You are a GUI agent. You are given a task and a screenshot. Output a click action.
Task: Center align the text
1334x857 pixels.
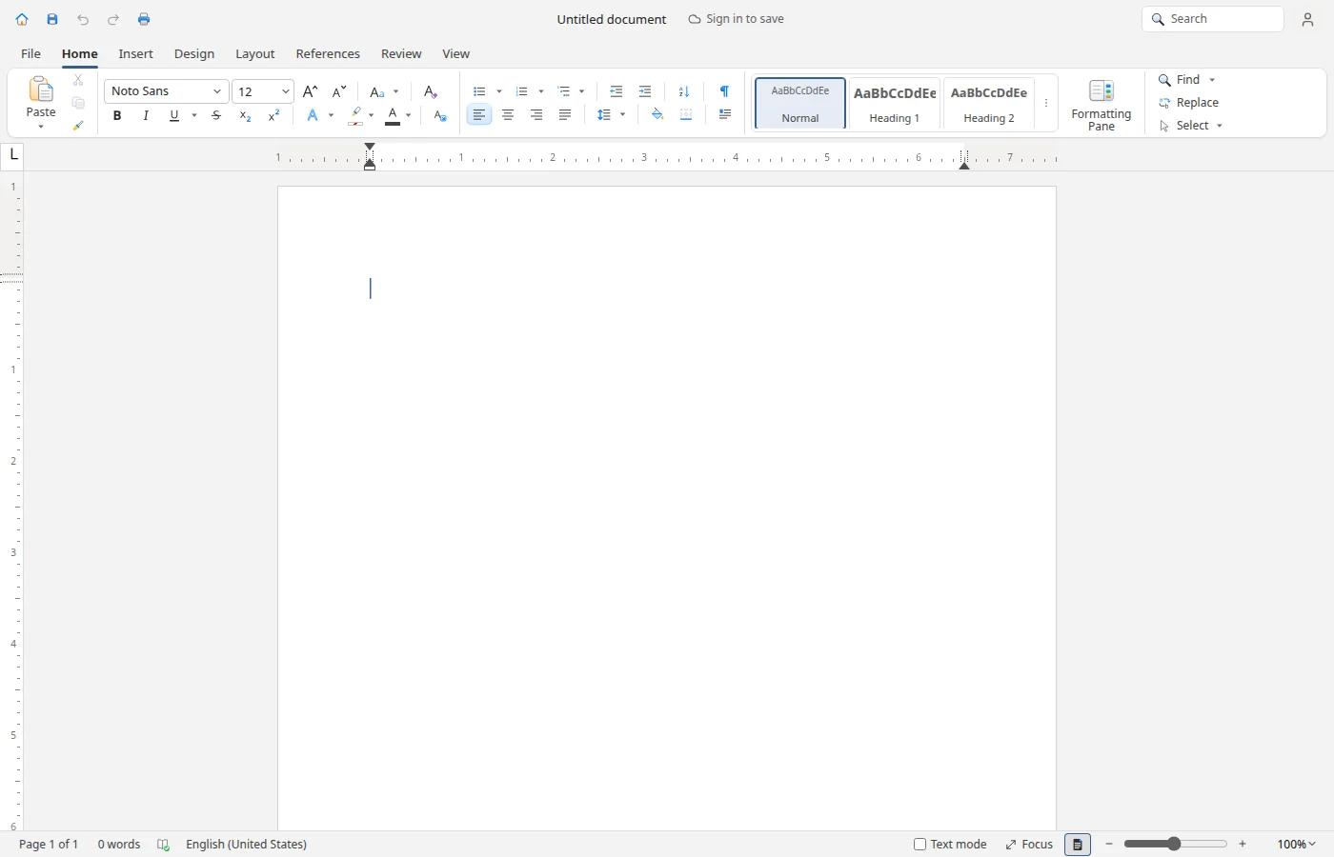(x=508, y=115)
